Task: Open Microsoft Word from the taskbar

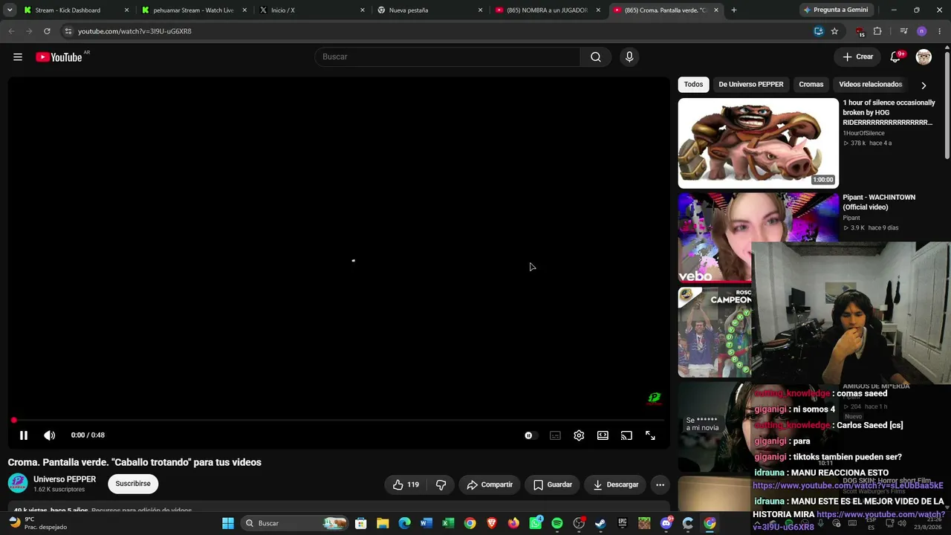Action: tap(426, 523)
